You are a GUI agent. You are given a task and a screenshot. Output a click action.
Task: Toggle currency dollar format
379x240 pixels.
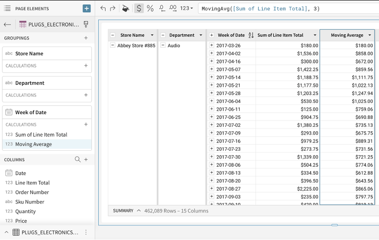tap(139, 8)
